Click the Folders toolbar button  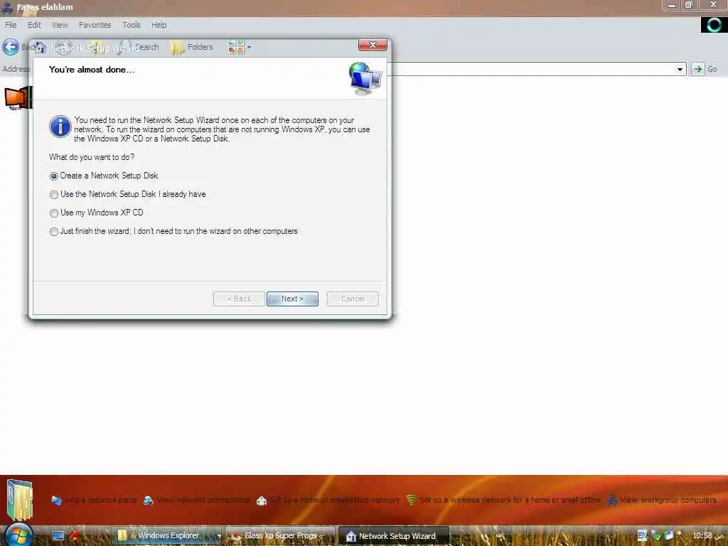pos(192,47)
